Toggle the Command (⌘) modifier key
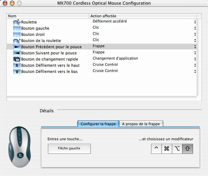Image resolution: width=208 pixels, height=176 pixels. (x=167, y=149)
